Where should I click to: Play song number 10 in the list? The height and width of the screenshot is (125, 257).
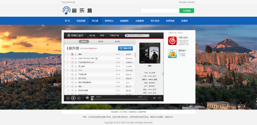72,90
